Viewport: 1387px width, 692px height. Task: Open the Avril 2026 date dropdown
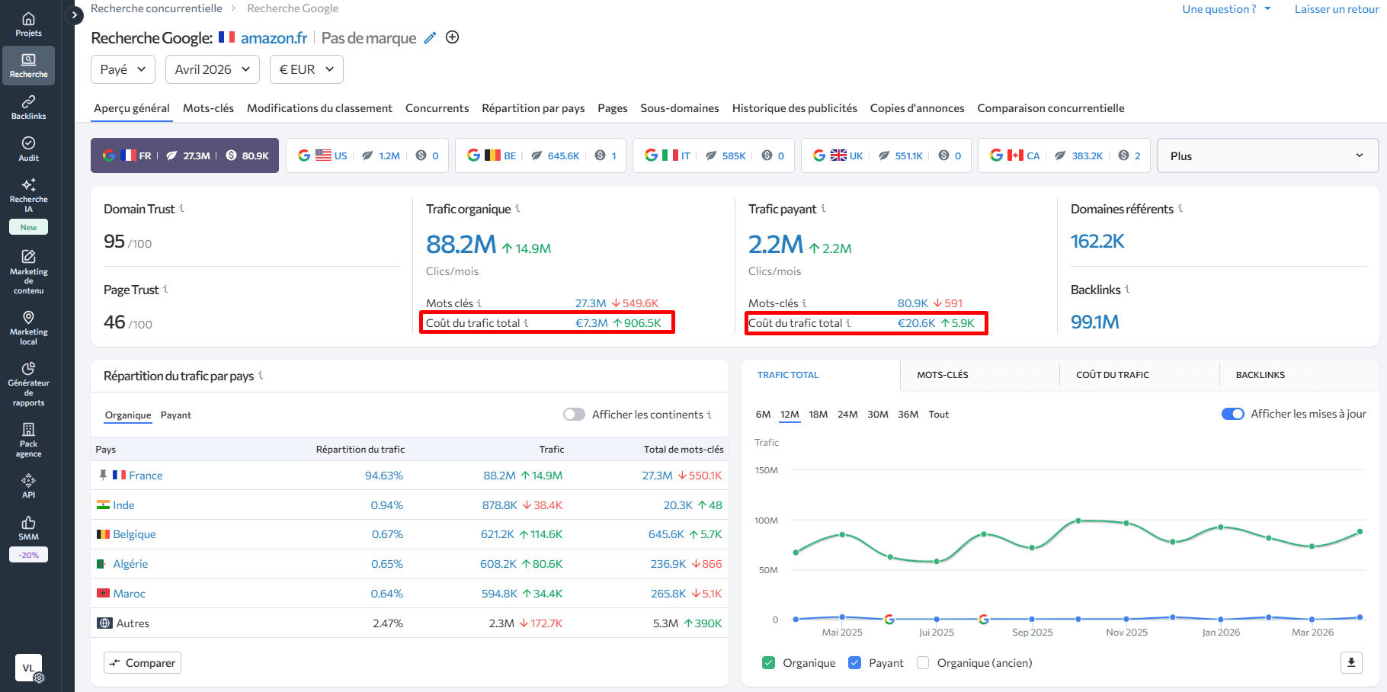click(213, 69)
